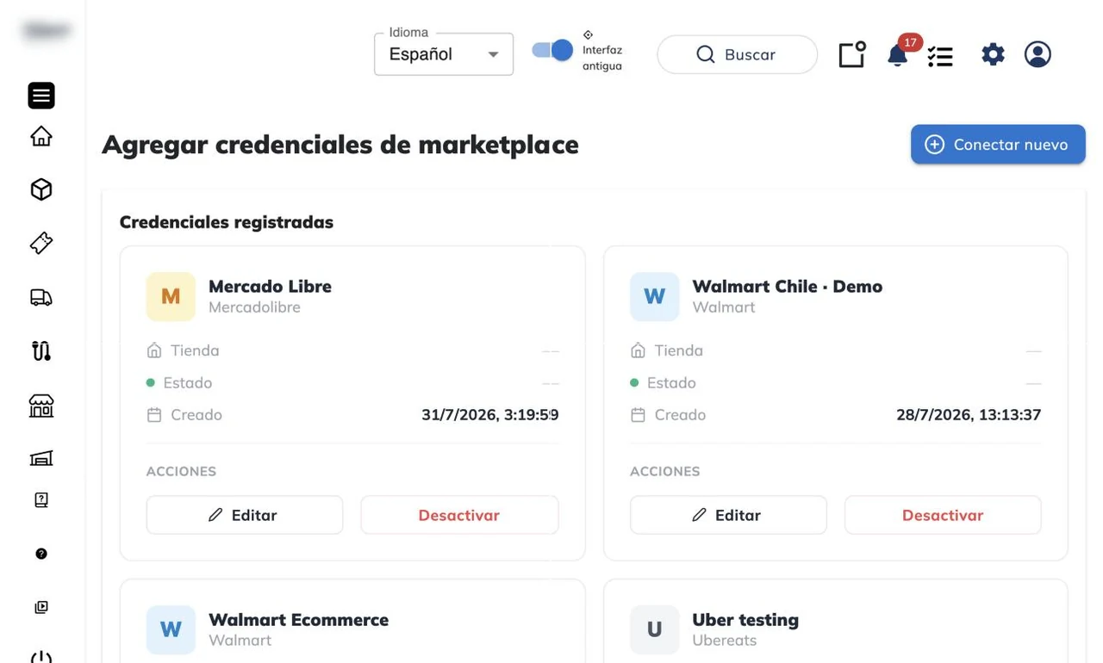Click Creado label in Mercado Libre card
Viewport: 1103px width, 663px height.
point(196,415)
